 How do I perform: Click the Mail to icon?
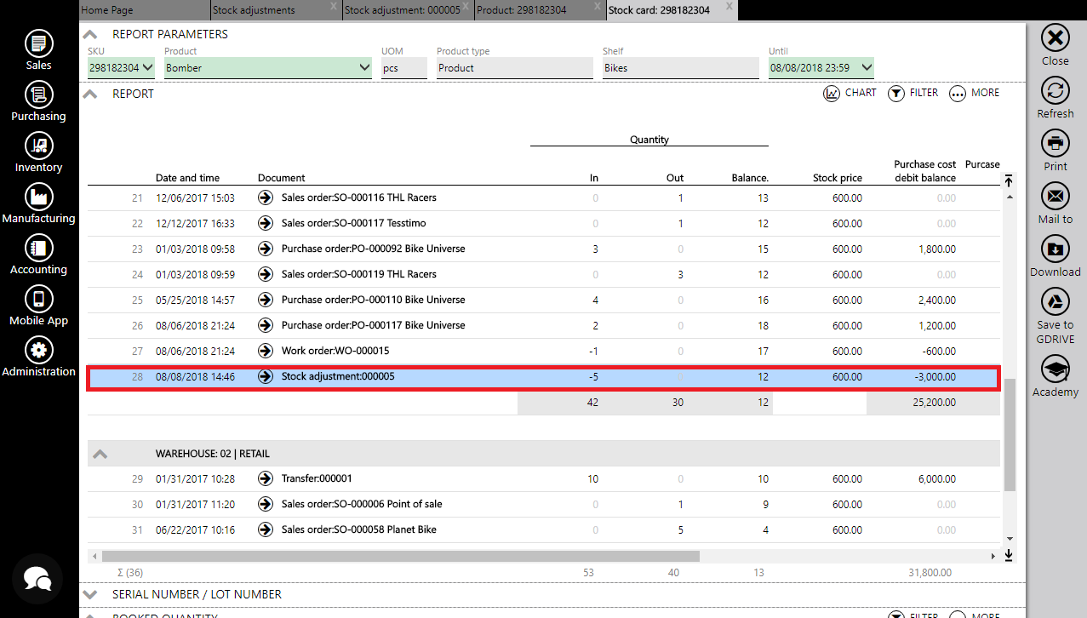coord(1056,197)
